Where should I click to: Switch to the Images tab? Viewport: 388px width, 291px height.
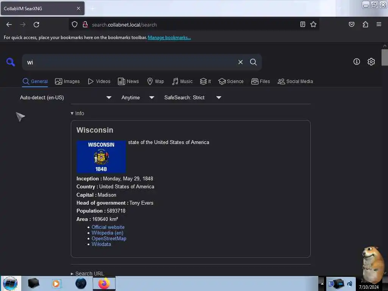pyautogui.click(x=67, y=81)
